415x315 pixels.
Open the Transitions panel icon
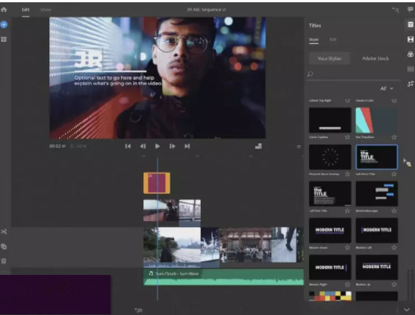coord(410,39)
